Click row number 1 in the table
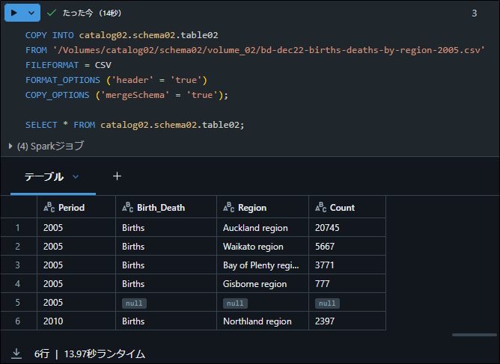 17,228
